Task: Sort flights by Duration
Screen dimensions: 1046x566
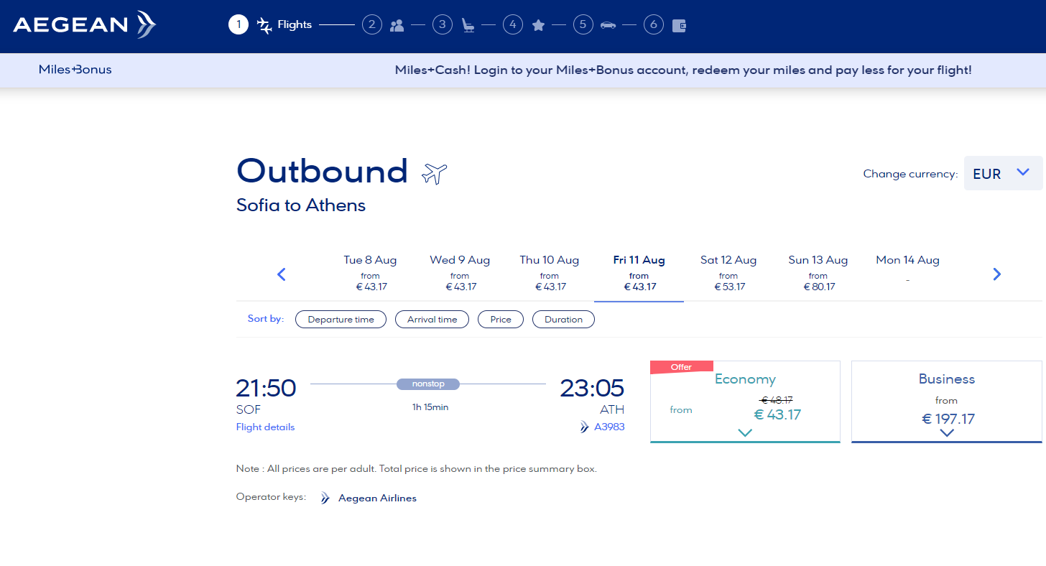Action: pyautogui.click(x=563, y=320)
